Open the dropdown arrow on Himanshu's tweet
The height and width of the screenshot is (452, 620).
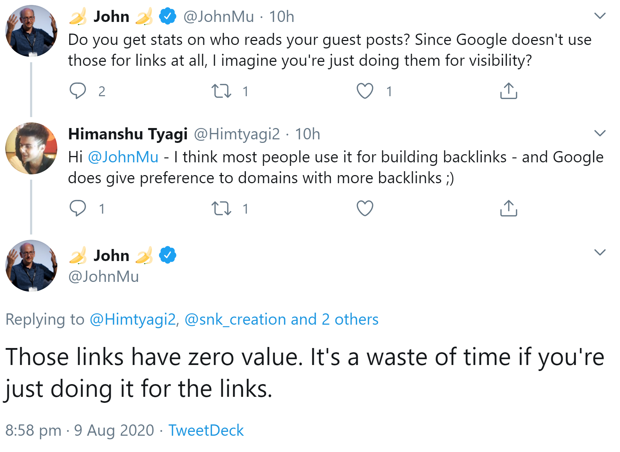coord(599,133)
